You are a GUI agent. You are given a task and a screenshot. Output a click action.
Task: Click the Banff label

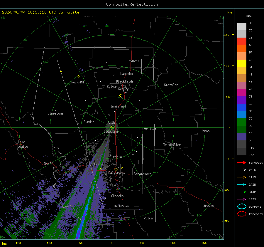point(48,164)
